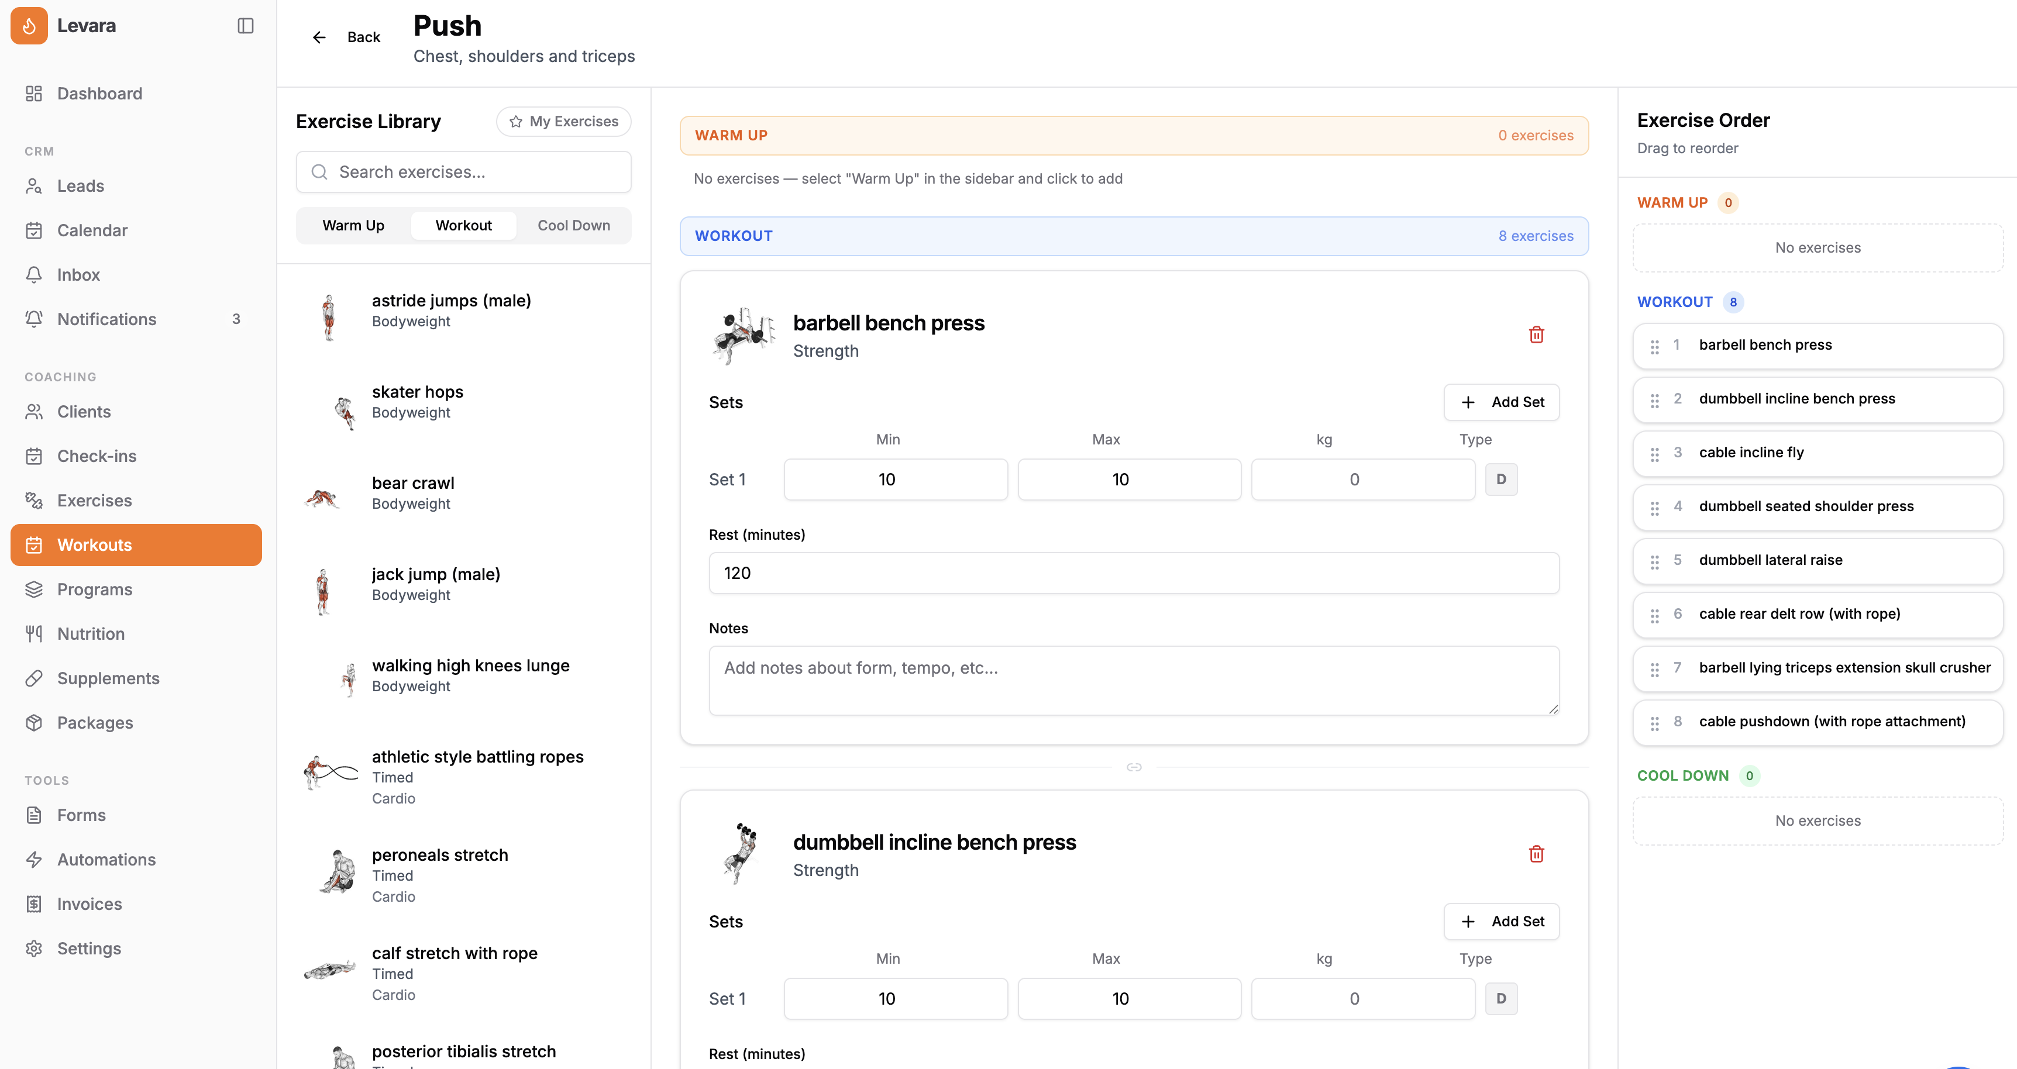Add Set to dumbbell incline bench press
Screen dimensions: 2017x1069
coord(1501,921)
